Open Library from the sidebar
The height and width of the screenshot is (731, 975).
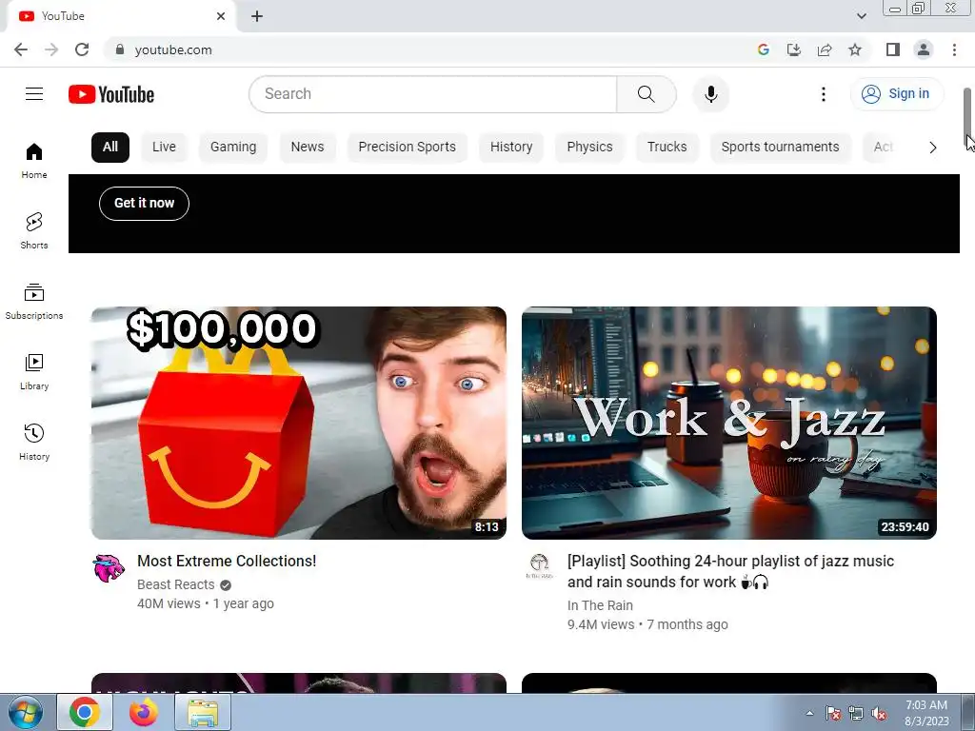point(34,372)
